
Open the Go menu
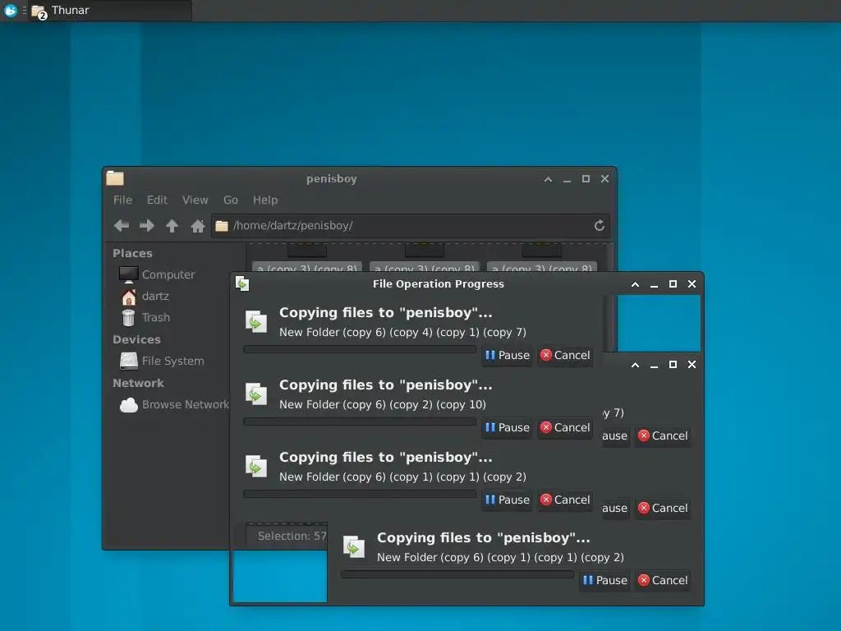tap(231, 200)
